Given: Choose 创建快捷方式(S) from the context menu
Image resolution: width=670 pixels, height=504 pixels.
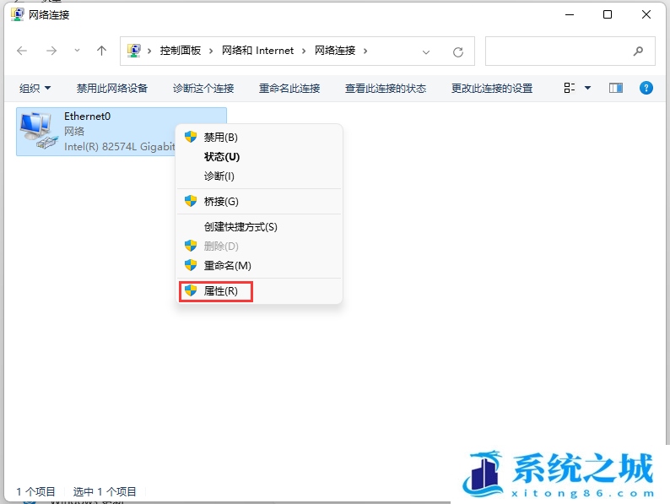Looking at the screenshot, I should 259,226.
